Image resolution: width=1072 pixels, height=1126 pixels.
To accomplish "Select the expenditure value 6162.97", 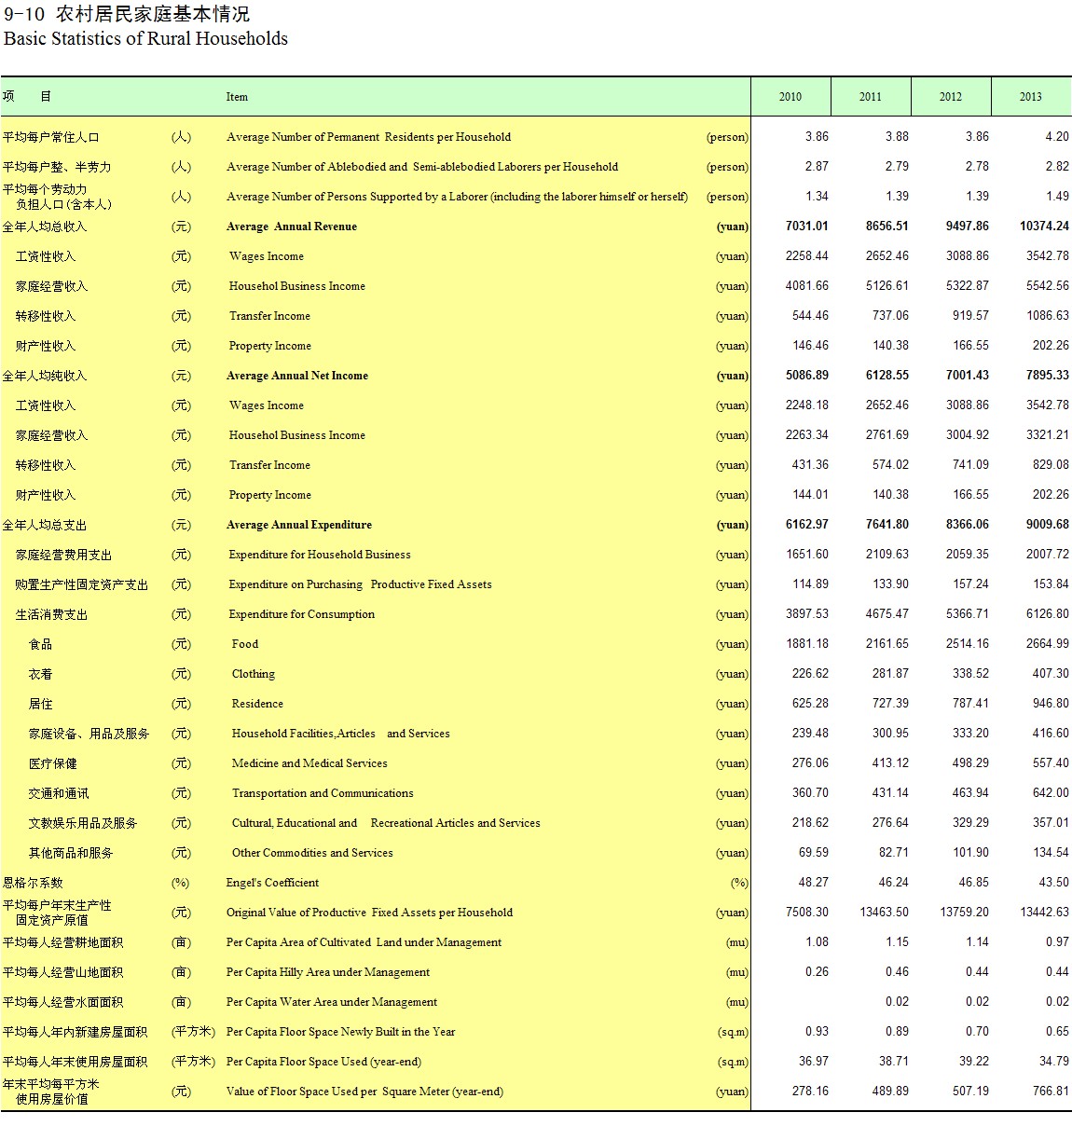I will (x=807, y=525).
